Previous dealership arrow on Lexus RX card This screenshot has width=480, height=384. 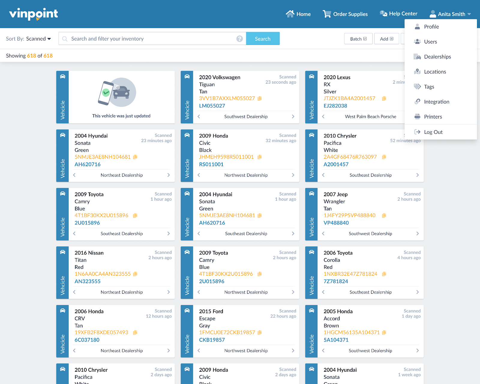pos(323,116)
